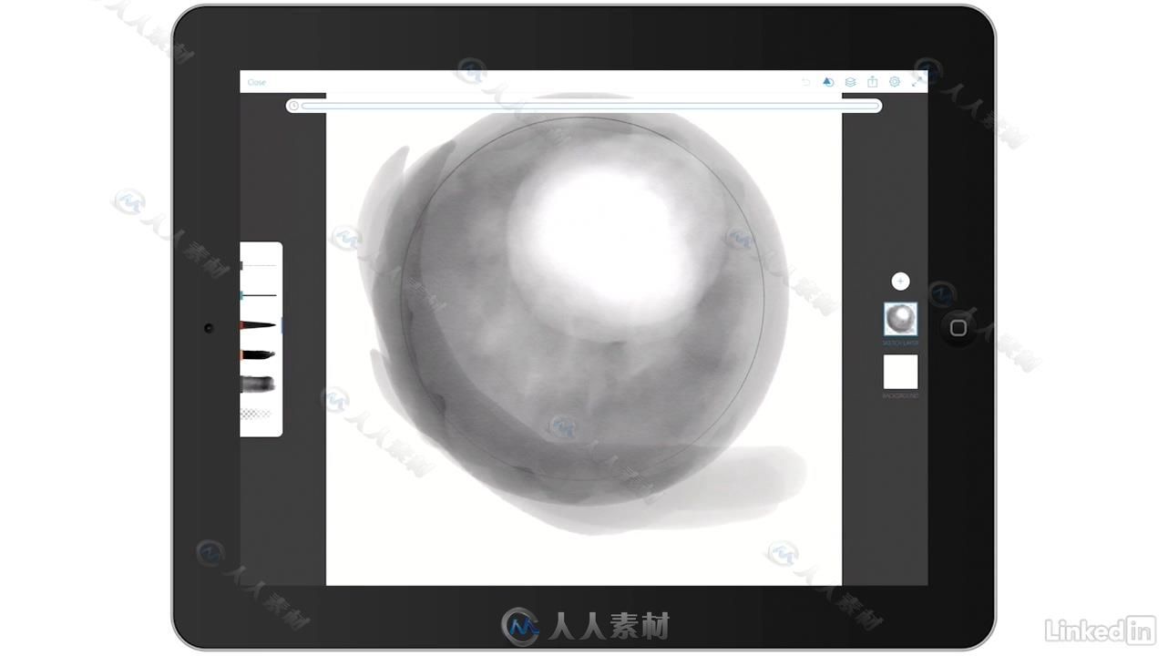Select the Sketch Layer thumbnail
Image resolution: width=1168 pixels, height=656 pixels.
[900, 319]
